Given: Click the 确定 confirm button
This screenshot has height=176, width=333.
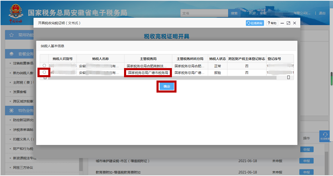Looking at the screenshot, I should tap(166, 86).
